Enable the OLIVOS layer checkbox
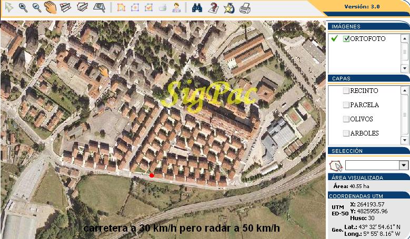This screenshot has height=239, width=410. click(x=346, y=119)
